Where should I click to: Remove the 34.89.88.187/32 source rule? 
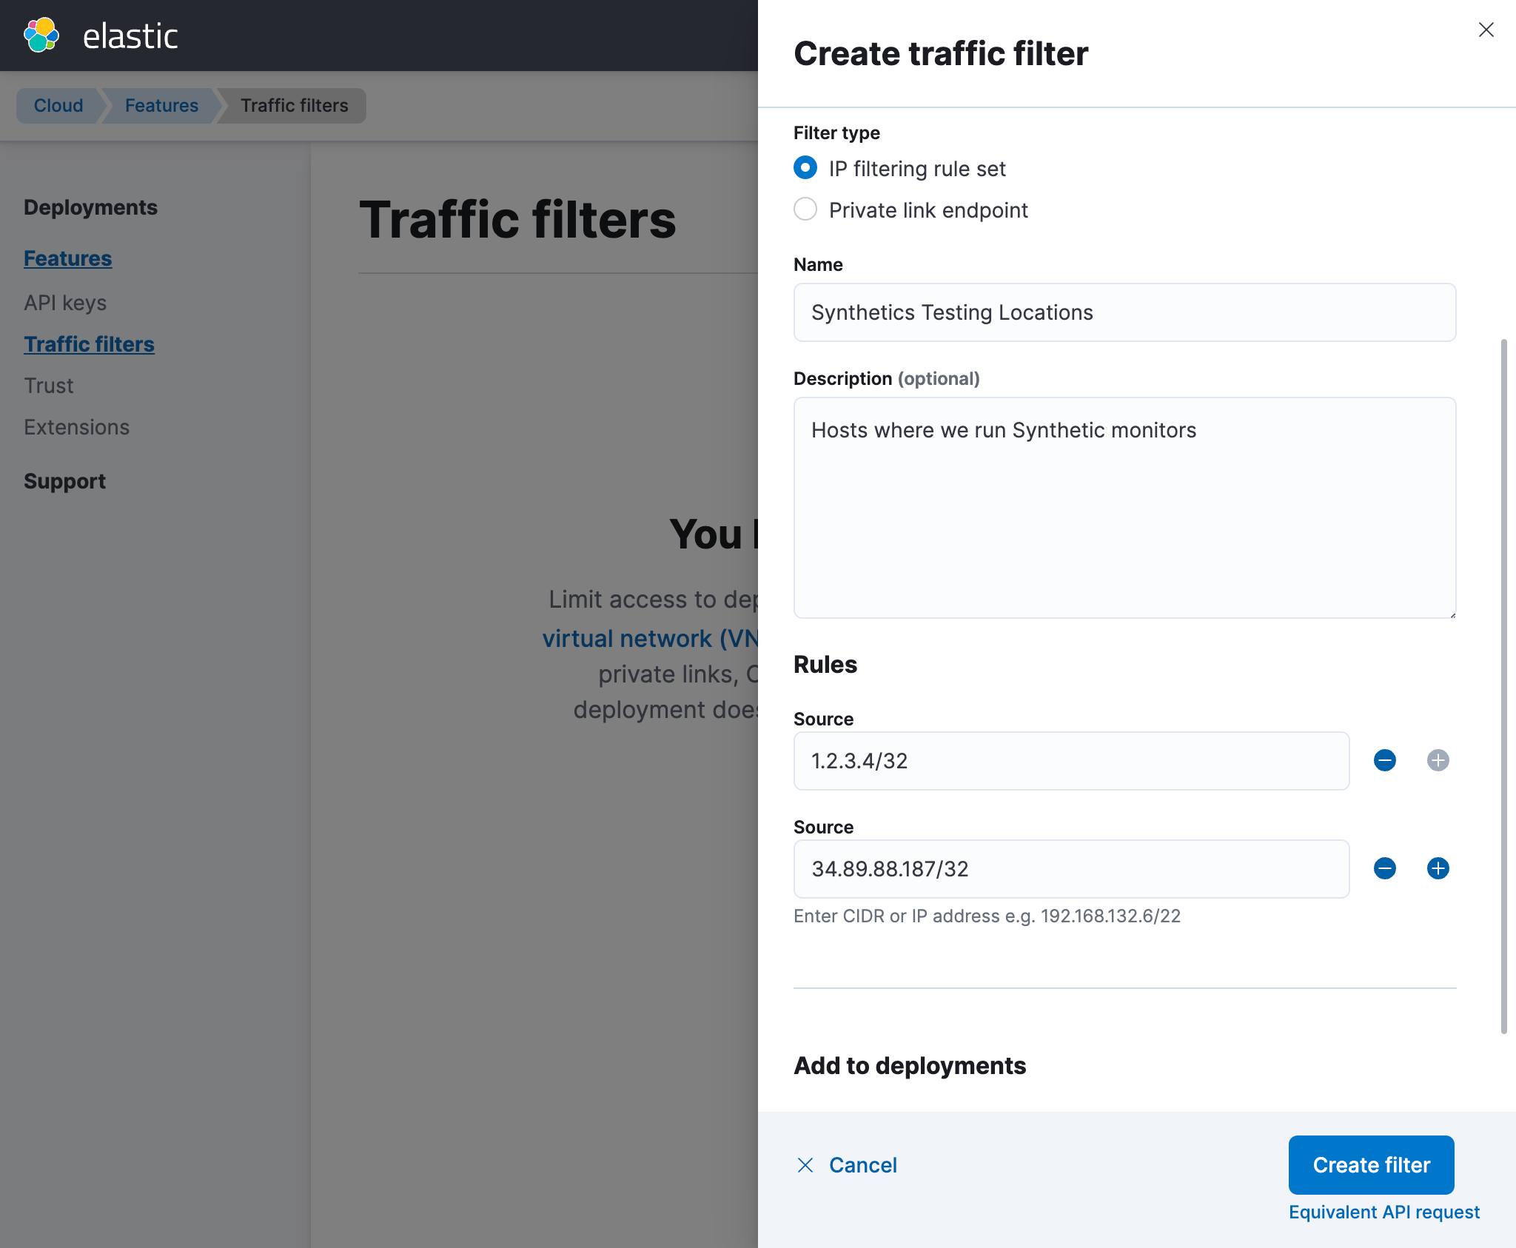click(x=1384, y=868)
